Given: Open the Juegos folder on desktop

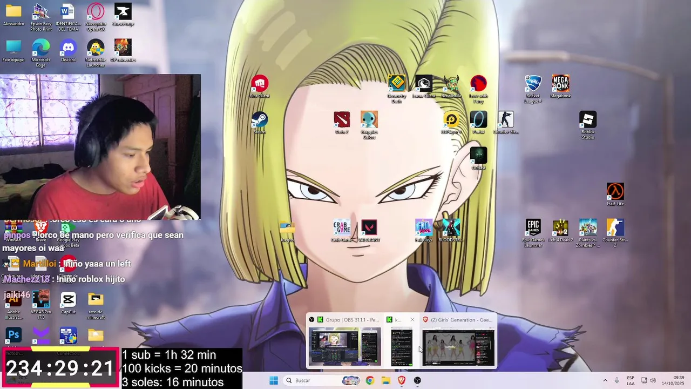Looking at the screenshot, I should (287, 231).
